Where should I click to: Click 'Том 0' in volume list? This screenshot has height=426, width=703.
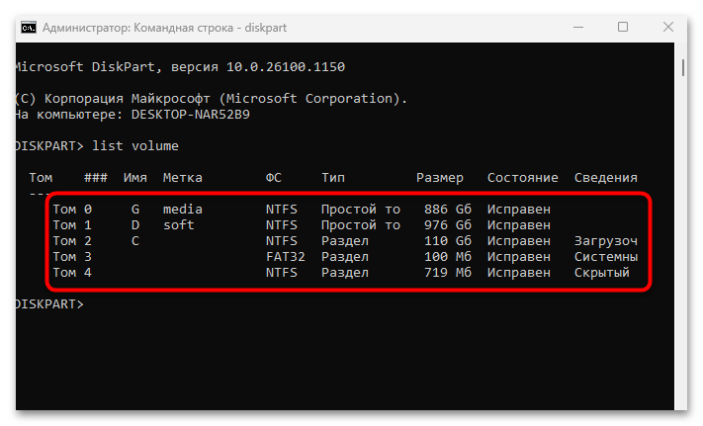point(72,210)
